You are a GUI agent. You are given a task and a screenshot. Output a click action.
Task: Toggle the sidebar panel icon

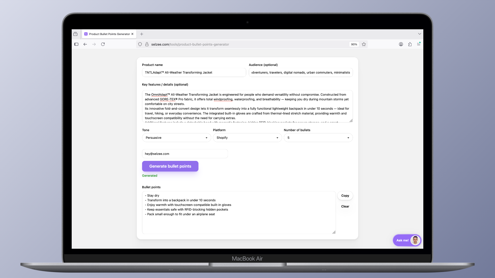[76, 44]
